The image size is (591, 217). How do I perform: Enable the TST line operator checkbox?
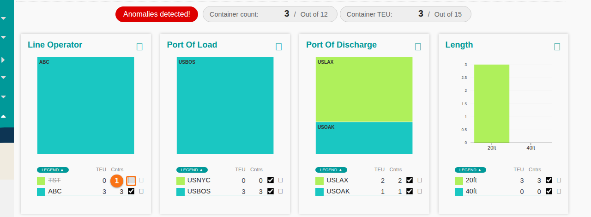(131, 180)
